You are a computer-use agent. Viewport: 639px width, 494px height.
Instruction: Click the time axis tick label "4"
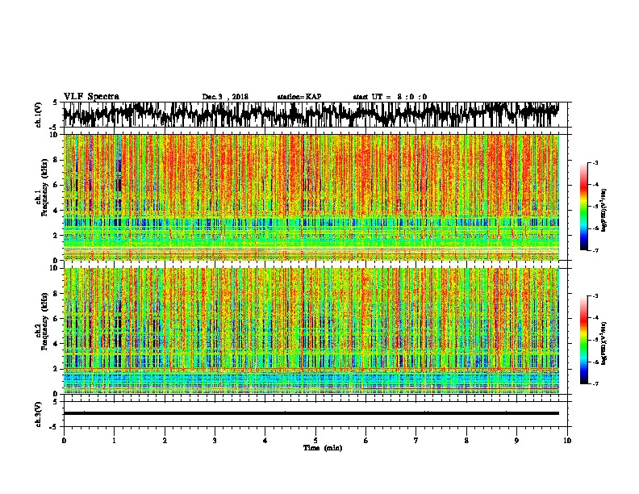pos(265,441)
